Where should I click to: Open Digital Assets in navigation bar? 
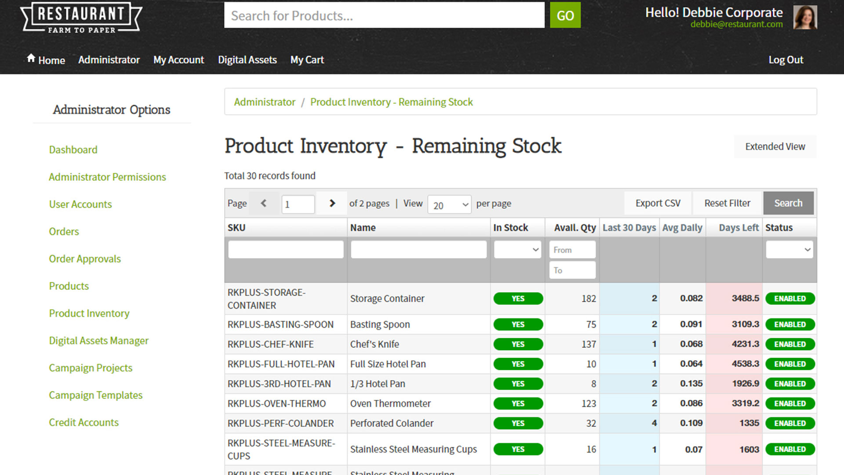[247, 60]
